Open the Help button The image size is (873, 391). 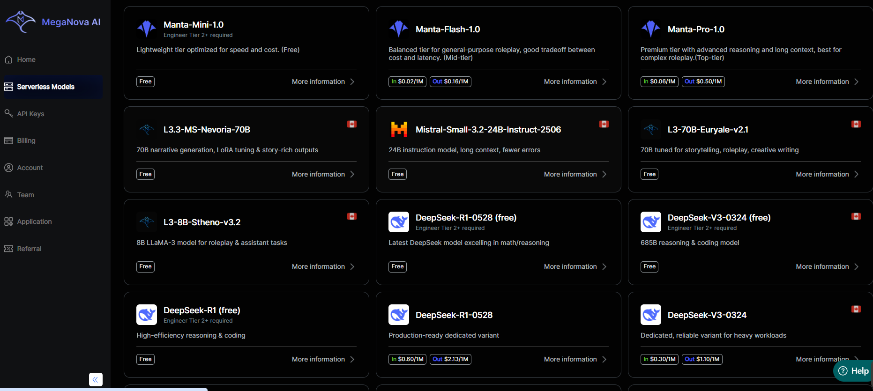(853, 371)
